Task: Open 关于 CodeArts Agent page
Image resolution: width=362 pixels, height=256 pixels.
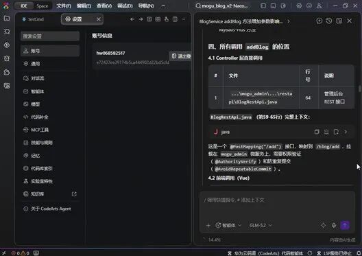Action: [50, 209]
